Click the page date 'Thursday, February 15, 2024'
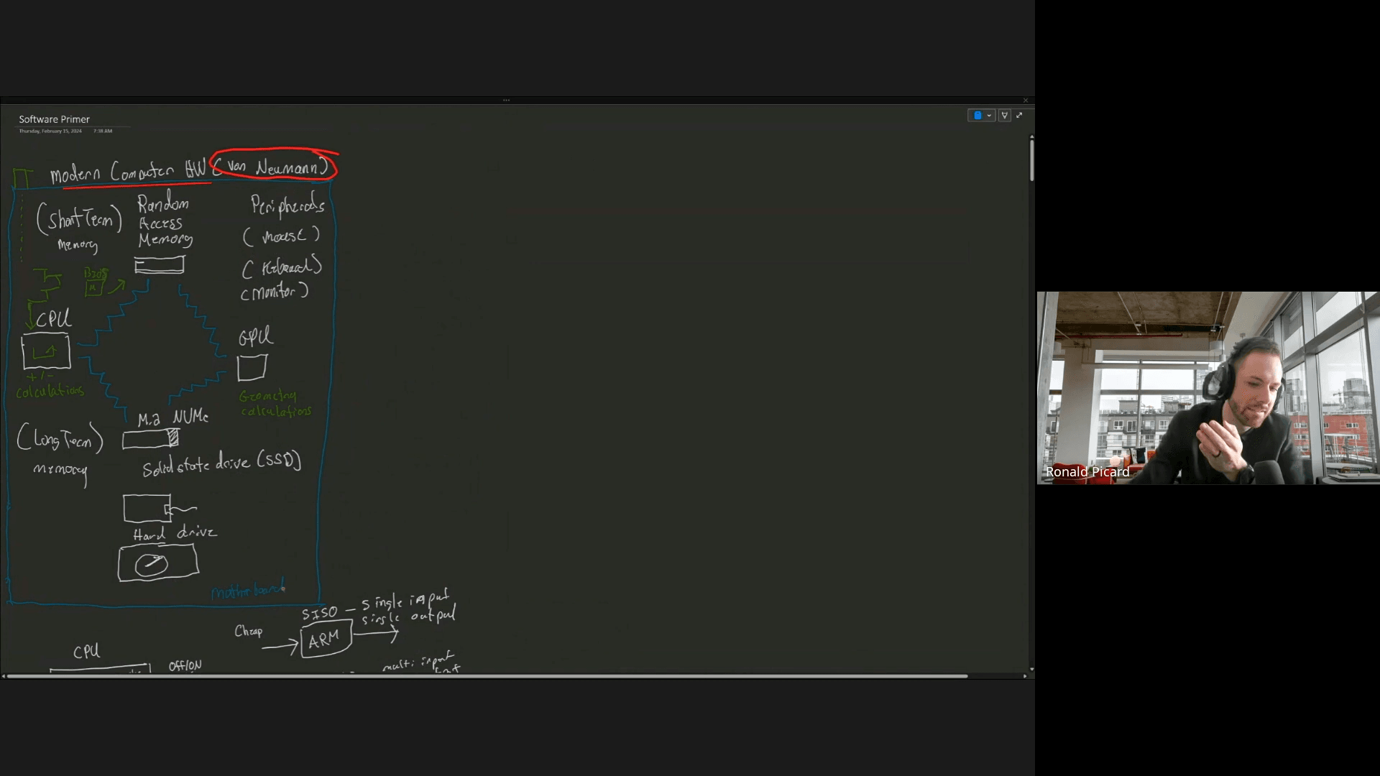Image resolution: width=1380 pixels, height=776 pixels. click(50, 131)
